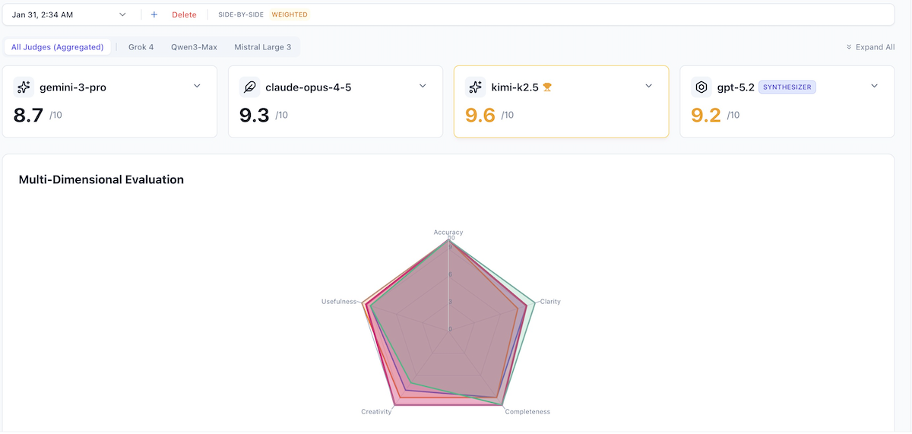Click the Expand All double-chevron icon
Image resolution: width=912 pixels, height=434 pixels.
click(849, 47)
